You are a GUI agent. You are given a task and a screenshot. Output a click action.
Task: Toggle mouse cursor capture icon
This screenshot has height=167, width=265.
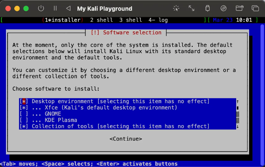pos(176,9)
